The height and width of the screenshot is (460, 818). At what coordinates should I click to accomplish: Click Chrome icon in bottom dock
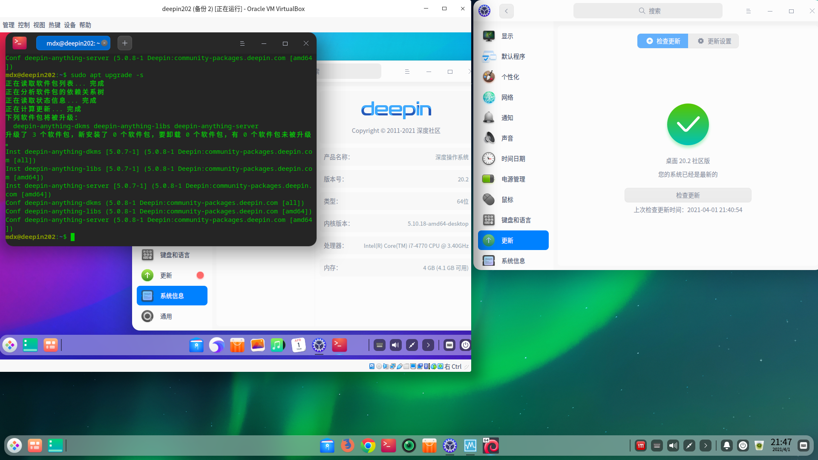368,446
